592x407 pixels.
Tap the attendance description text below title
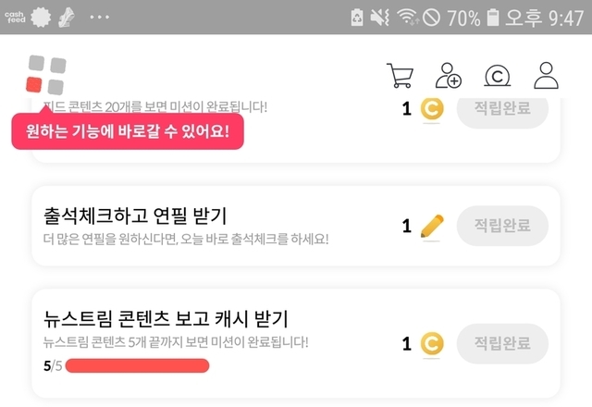pyautogui.click(x=186, y=240)
